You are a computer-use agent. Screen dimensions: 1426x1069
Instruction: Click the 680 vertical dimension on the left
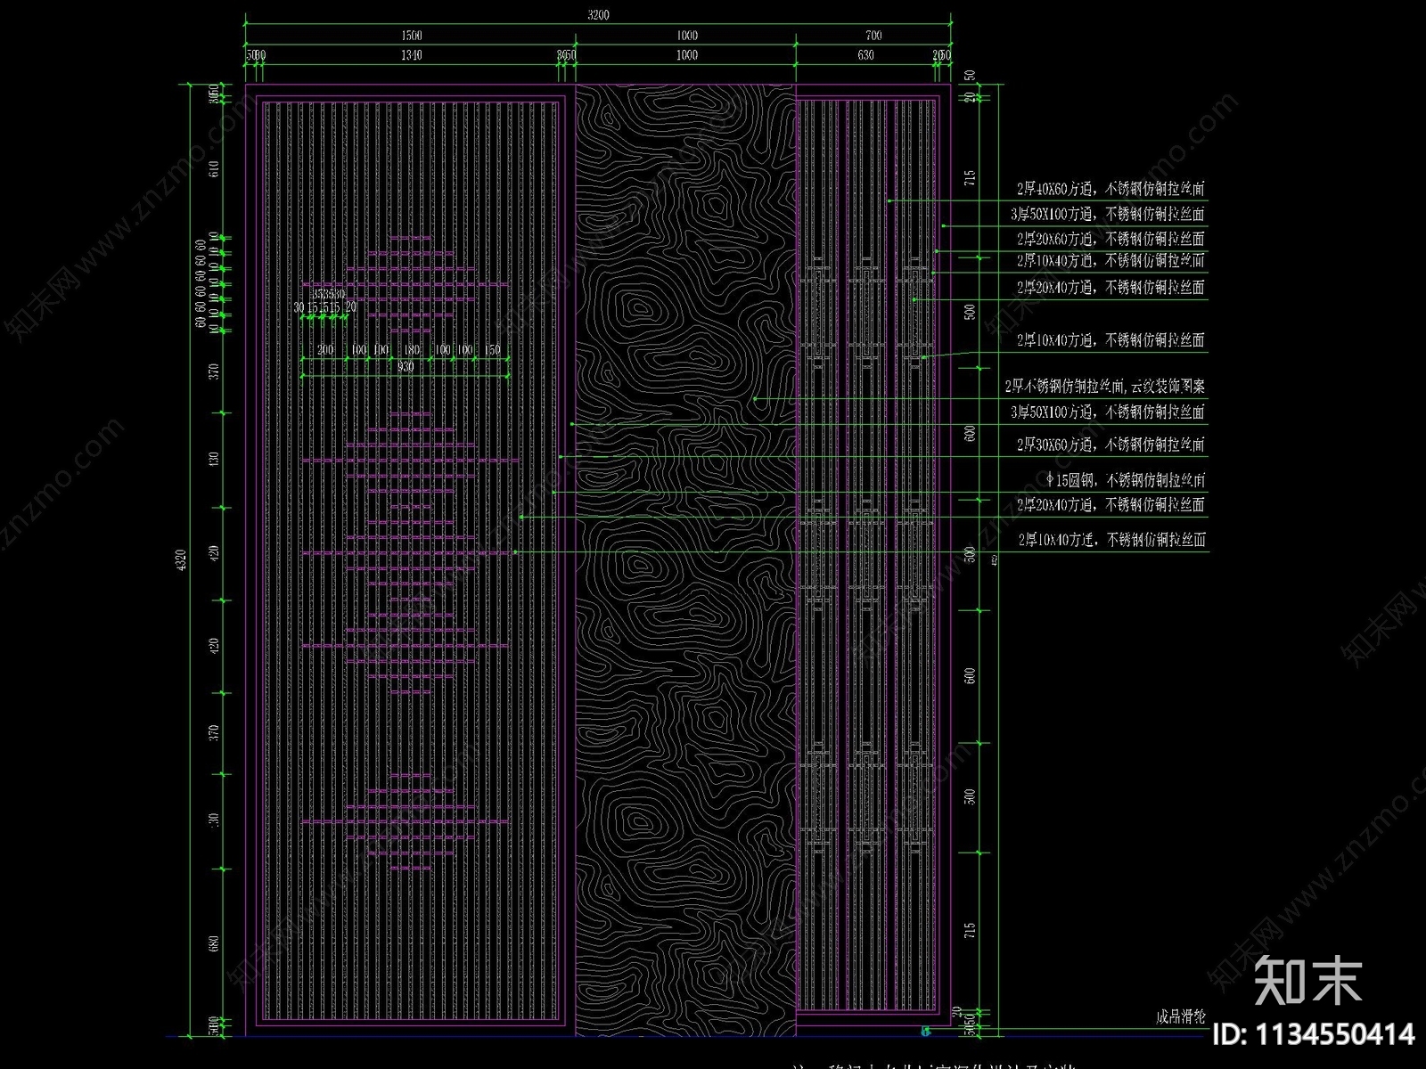coord(214,944)
